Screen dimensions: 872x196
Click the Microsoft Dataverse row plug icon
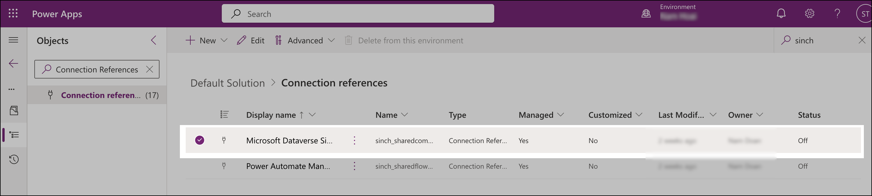224,140
